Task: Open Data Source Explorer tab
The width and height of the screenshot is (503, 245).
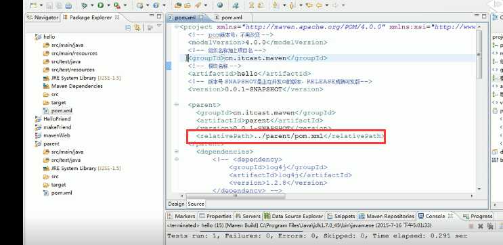Action: [x=294, y=216]
